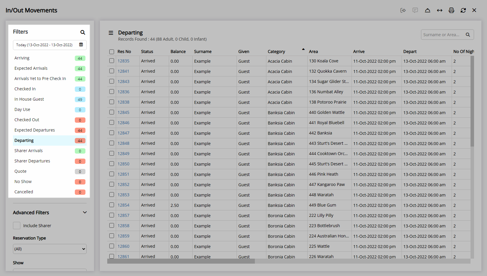This screenshot has width=487, height=276.
Task: Tick checkbox for reservation 12845
Action: (x=112, y=112)
